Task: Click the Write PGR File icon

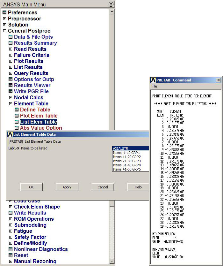Action: [11, 91]
